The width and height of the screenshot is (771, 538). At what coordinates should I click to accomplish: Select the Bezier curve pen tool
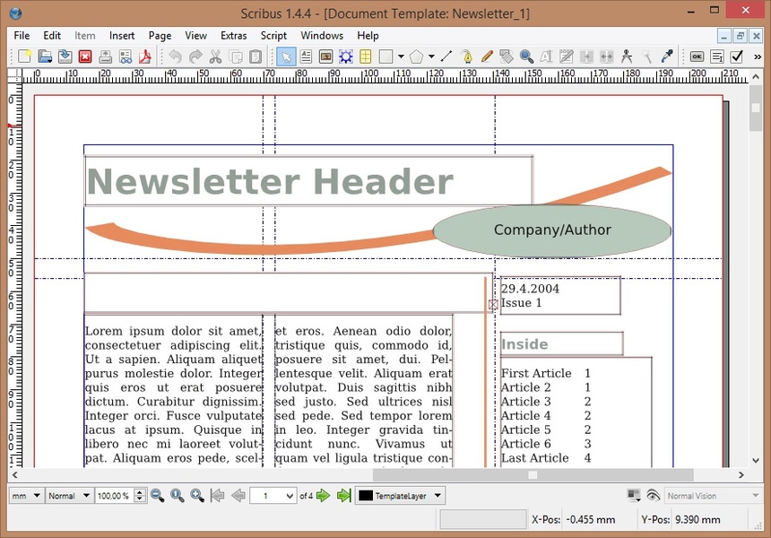click(x=467, y=56)
